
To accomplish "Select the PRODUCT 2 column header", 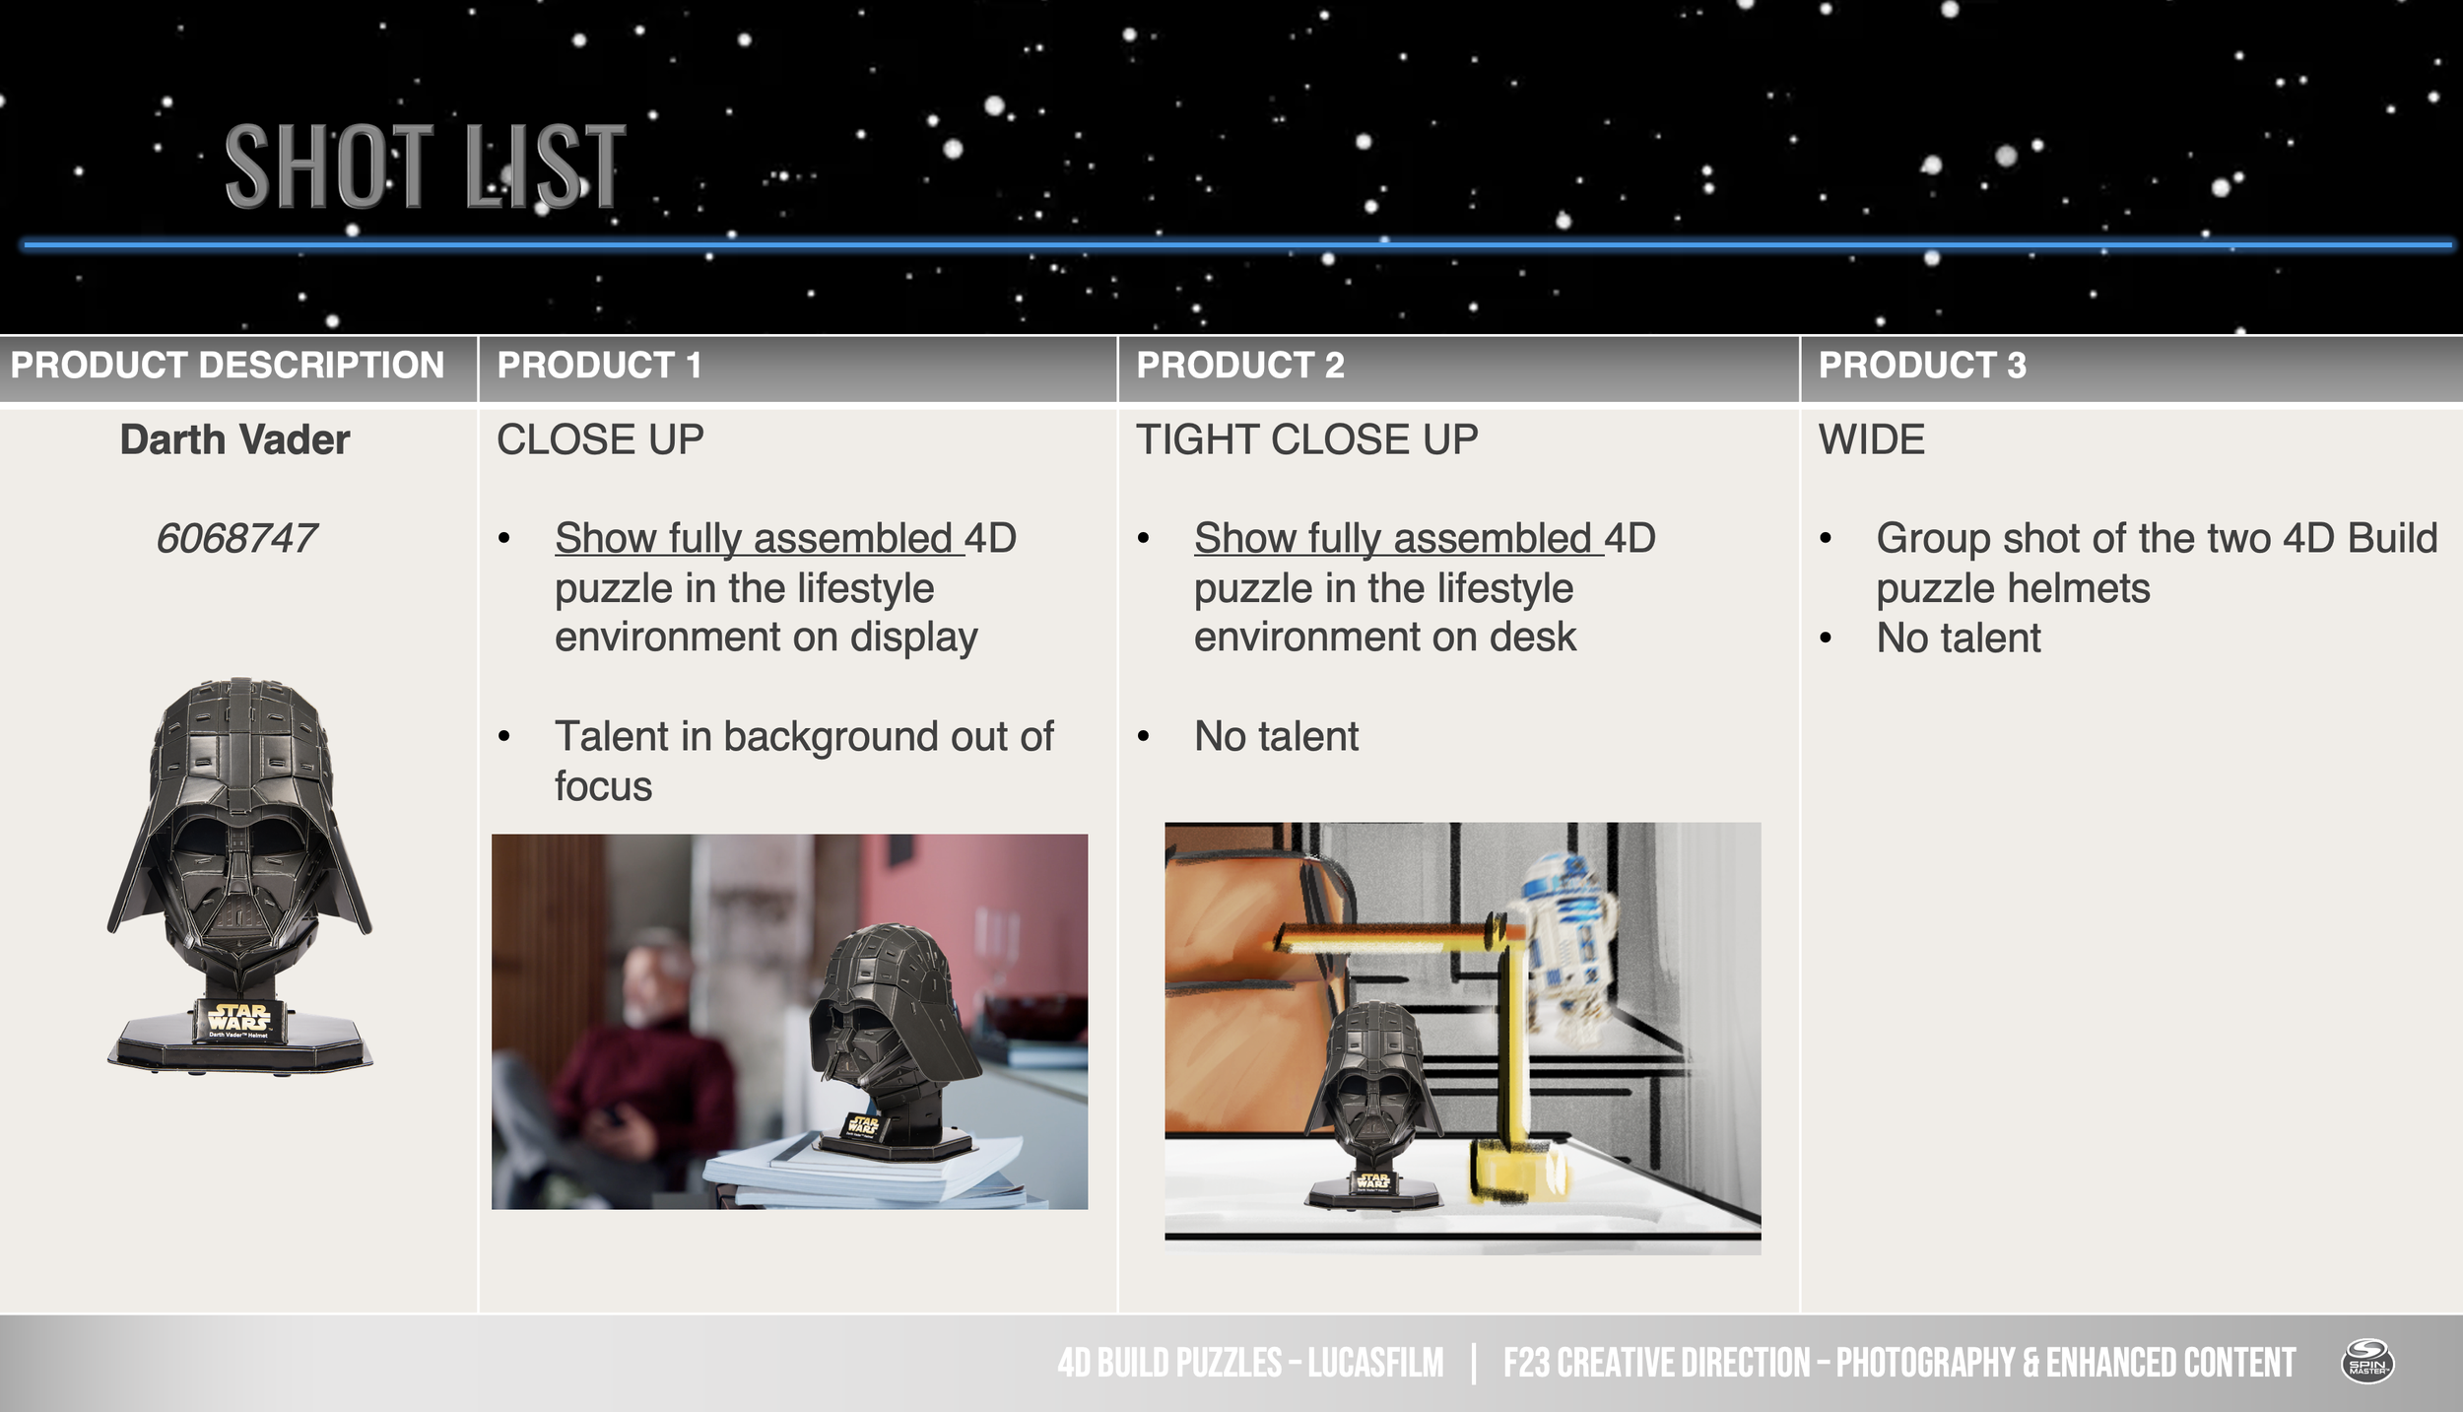I will 1239,366.
